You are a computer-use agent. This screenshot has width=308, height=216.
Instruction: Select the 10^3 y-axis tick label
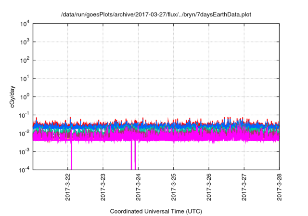(25, 42)
